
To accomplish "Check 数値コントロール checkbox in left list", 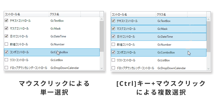I will [6, 44].
